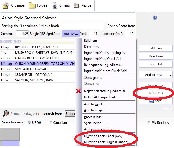Viewport: 174px width, 148px height.
Task: Expand the Add to meal dropdown
Action: [171, 75]
